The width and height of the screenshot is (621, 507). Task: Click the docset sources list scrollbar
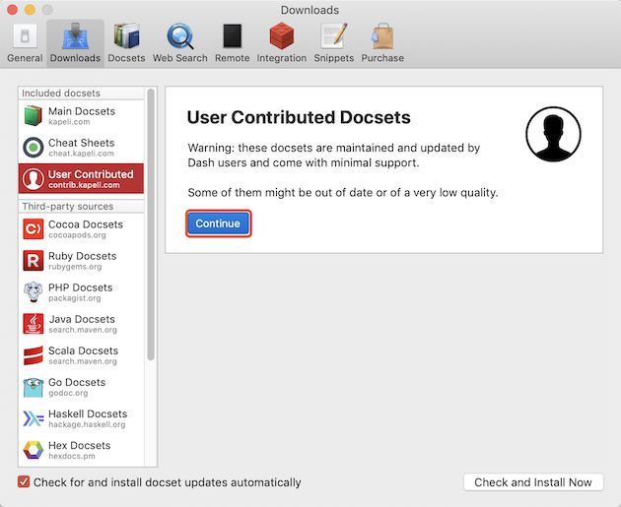[151, 224]
